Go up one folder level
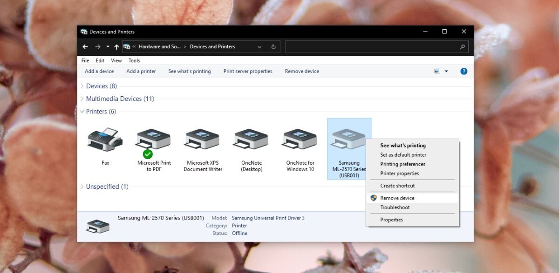This screenshot has width=559, height=273. point(116,47)
